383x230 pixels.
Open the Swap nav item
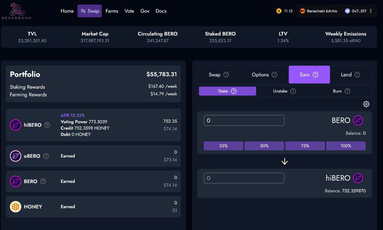point(90,11)
